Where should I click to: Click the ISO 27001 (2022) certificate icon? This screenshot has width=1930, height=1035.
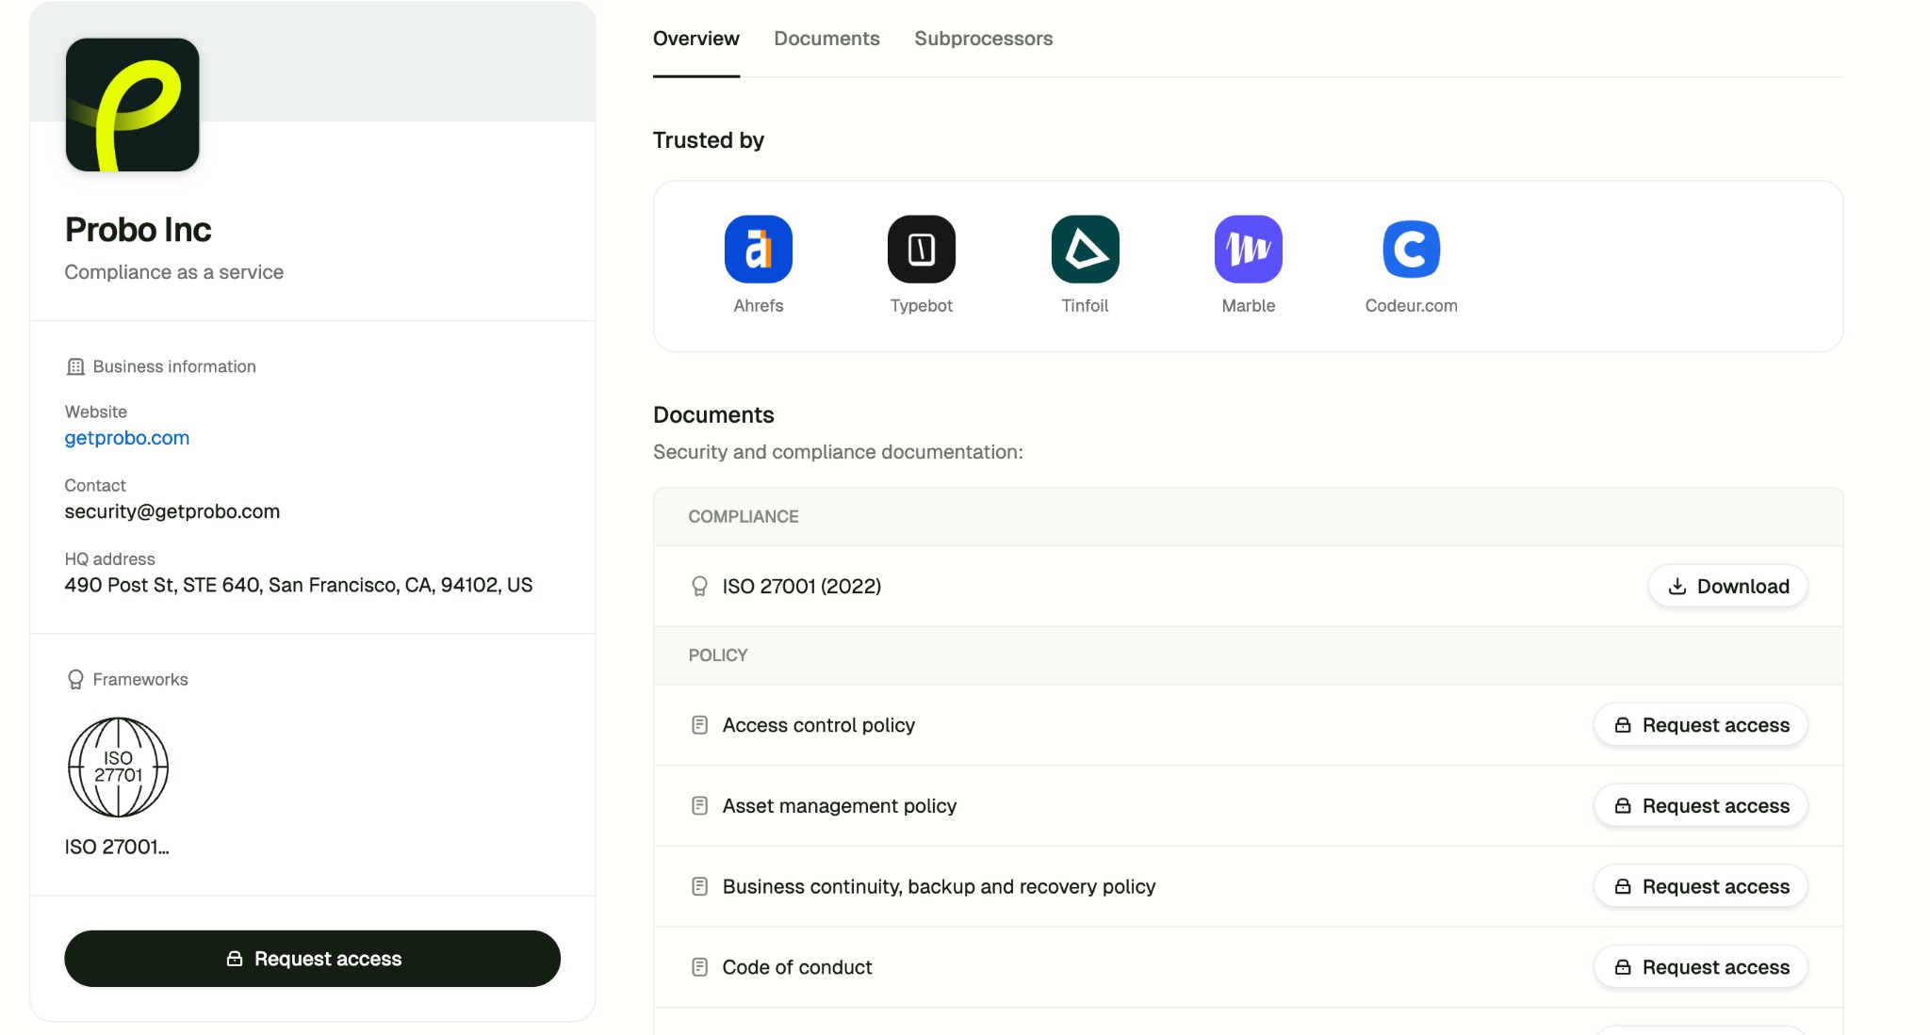pos(699,587)
